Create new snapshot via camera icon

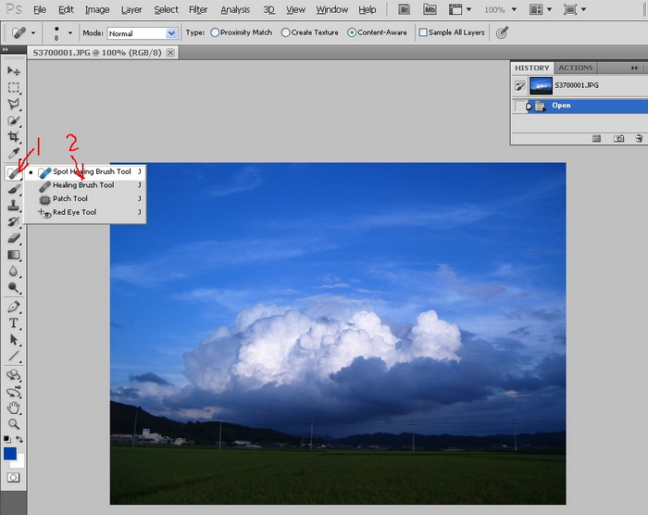pyautogui.click(x=617, y=138)
